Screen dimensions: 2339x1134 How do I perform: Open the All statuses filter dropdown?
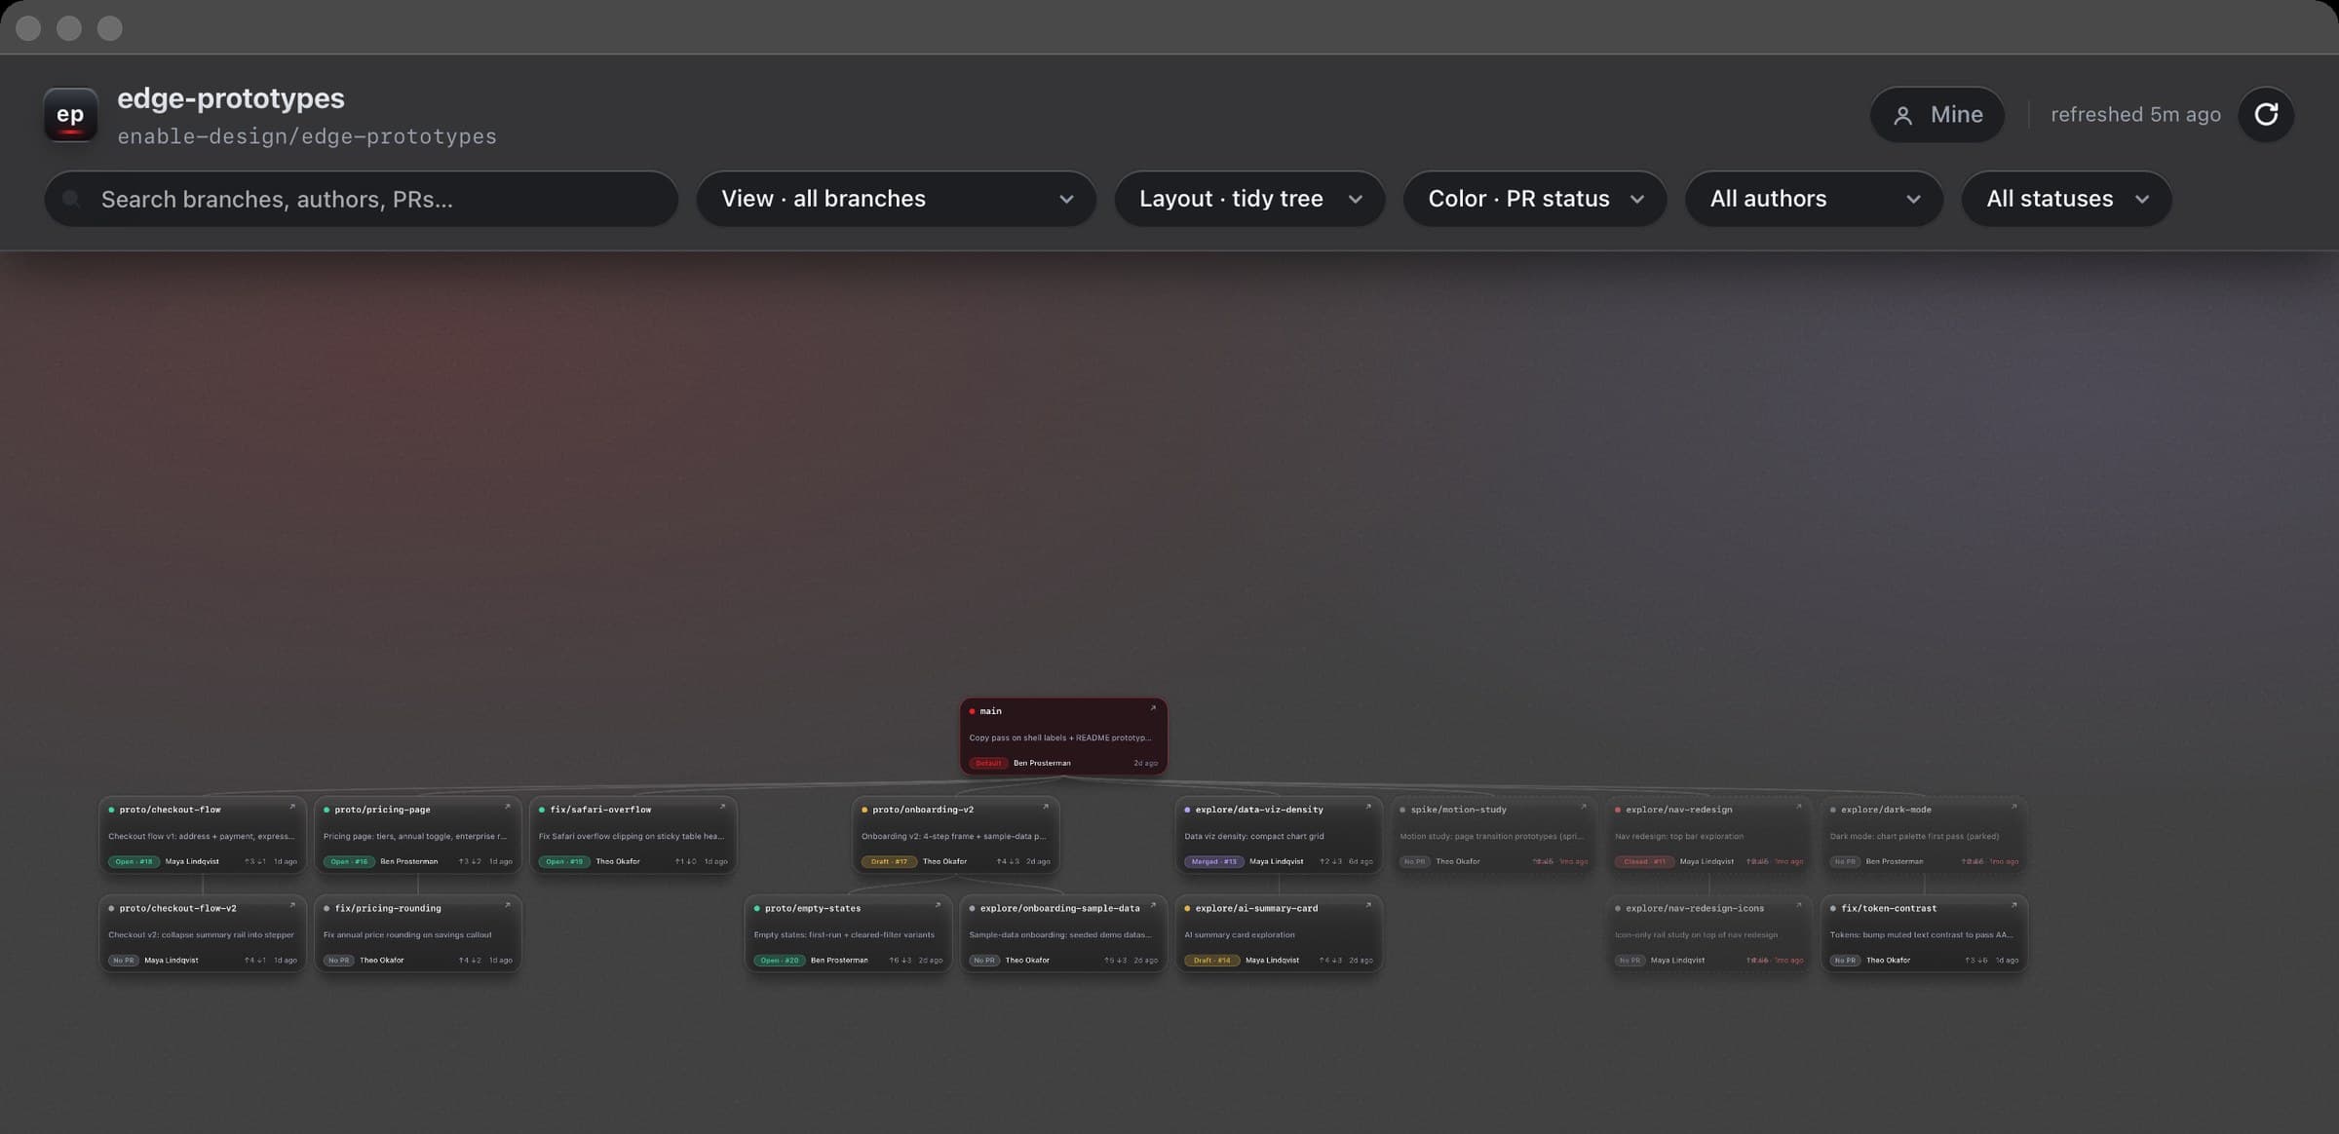click(2066, 199)
